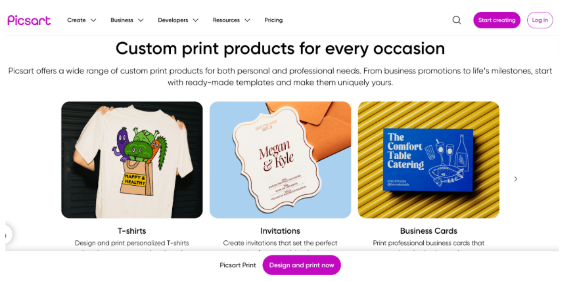Expand the Create dropdown chevron

[x=93, y=20]
